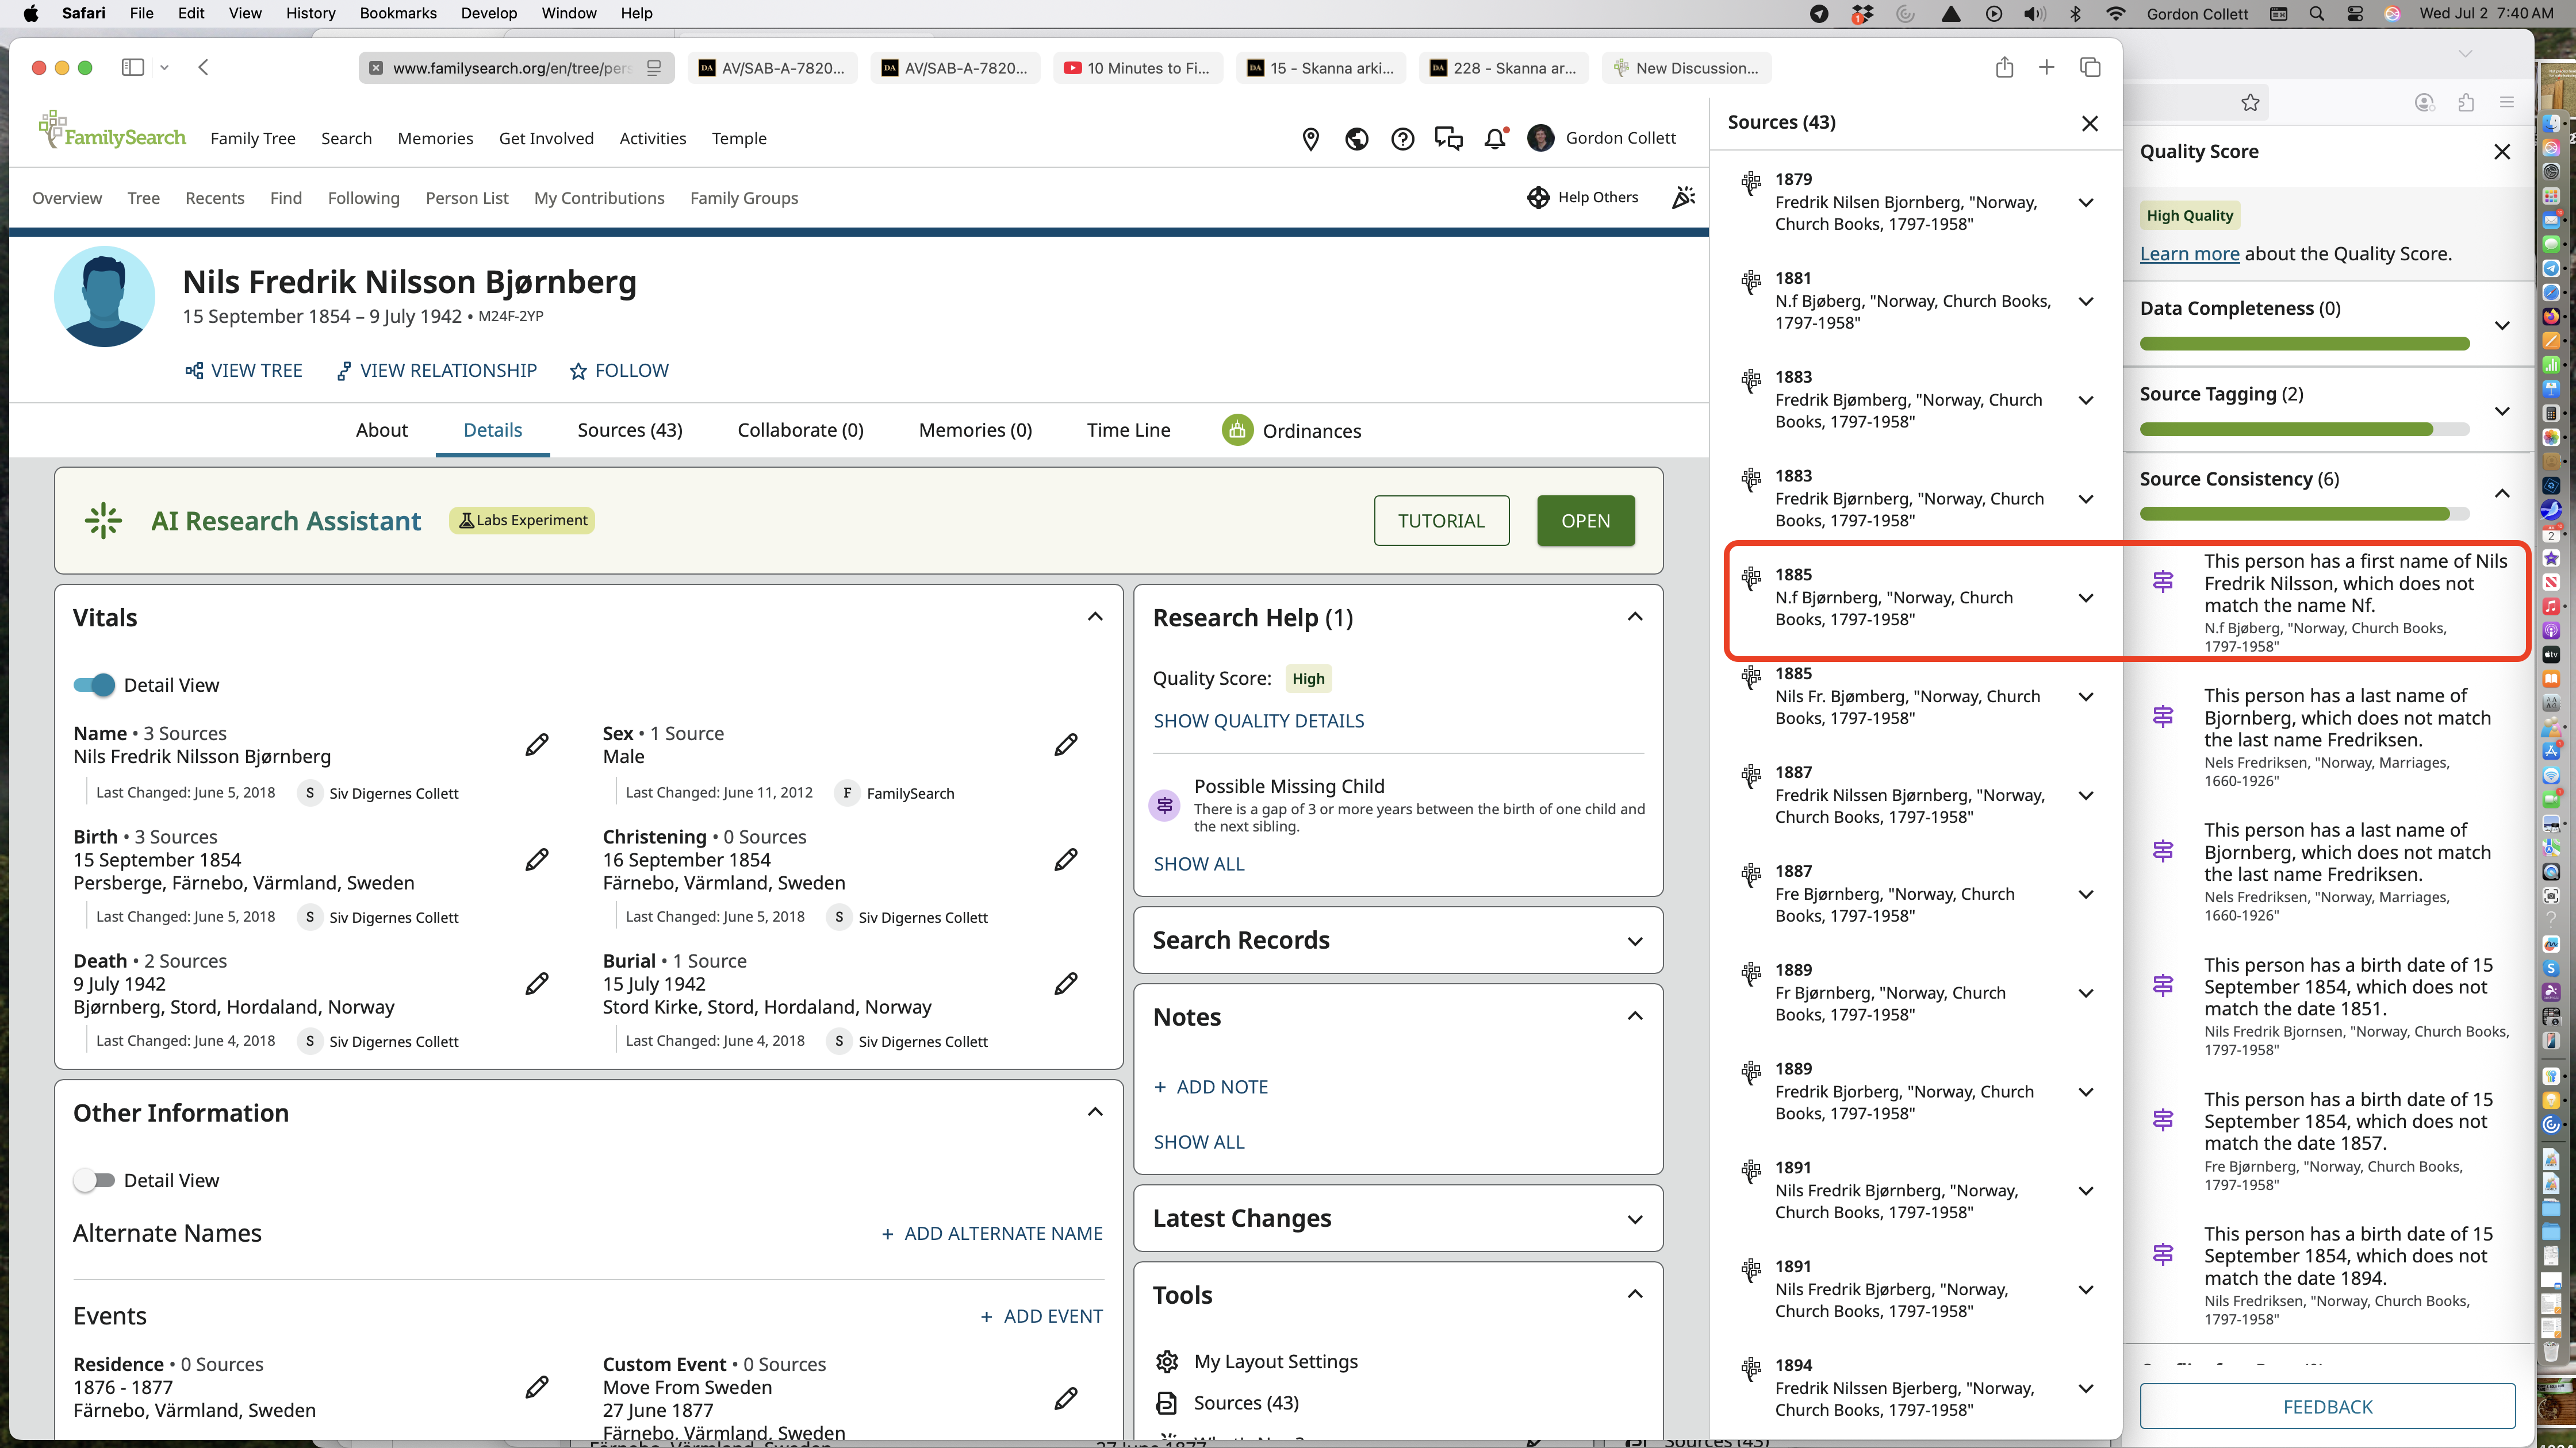Screen dimensions: 2576x1448
Task: Open notifications bell icon
Action: pos(1495,139)
